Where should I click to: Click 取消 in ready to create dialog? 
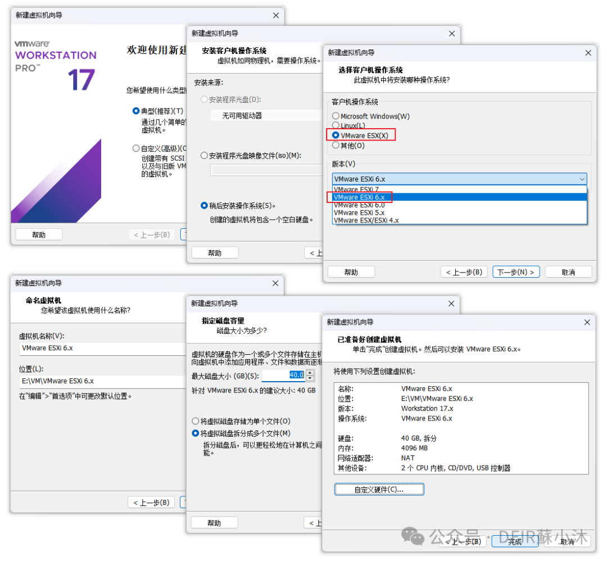(567, 542)
